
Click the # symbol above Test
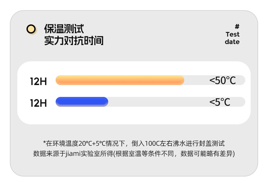point(237,26)
